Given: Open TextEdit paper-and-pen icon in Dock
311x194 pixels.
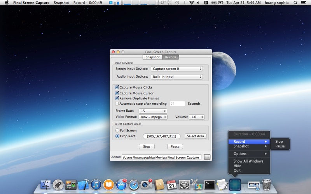Looking at the screenshot, I should (222, 185).
